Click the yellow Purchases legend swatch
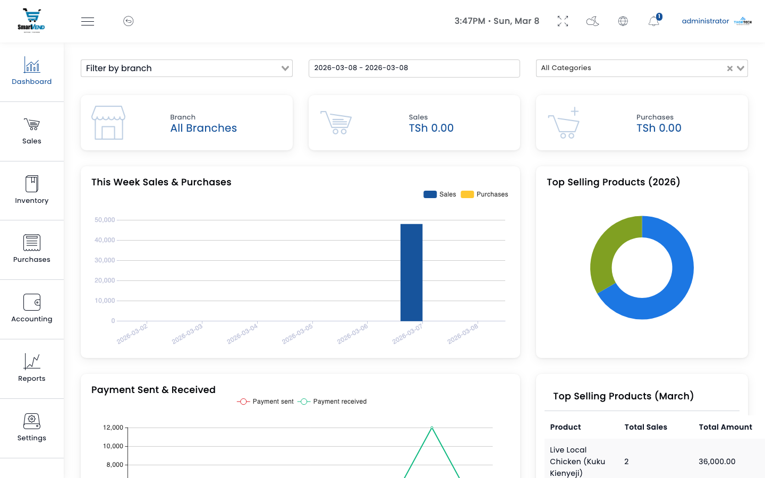 (x=467, y=194)
